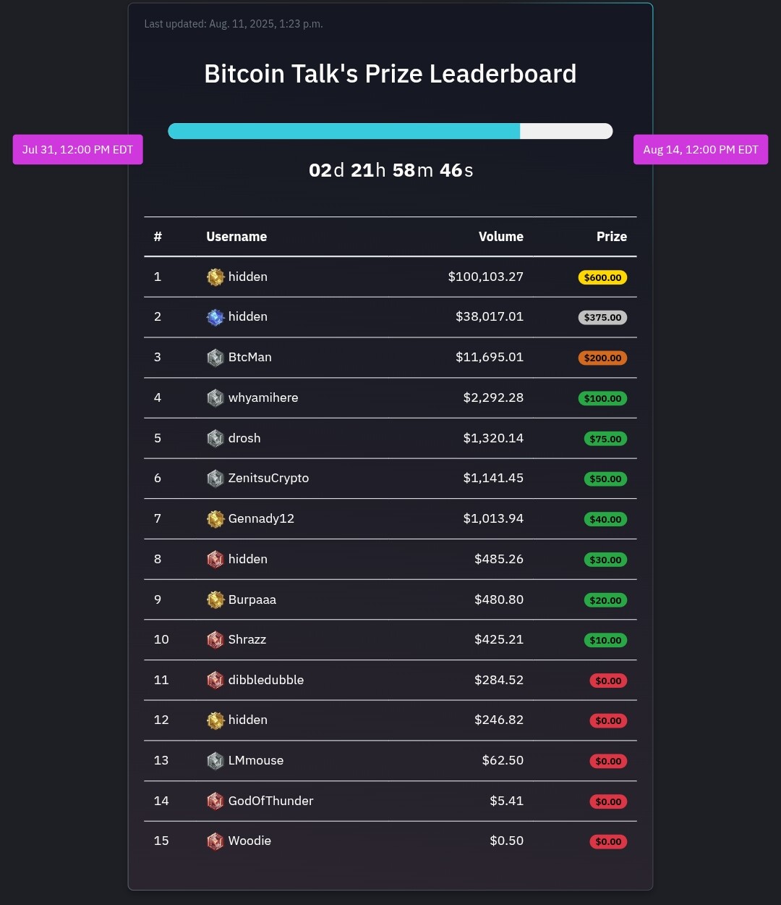
Task: Click the LMmouse username
Action: point(256,760)
